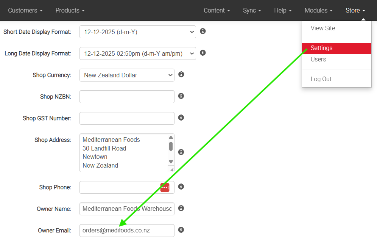Open the Content menu

pyautogui.click(x=216, y=10)
